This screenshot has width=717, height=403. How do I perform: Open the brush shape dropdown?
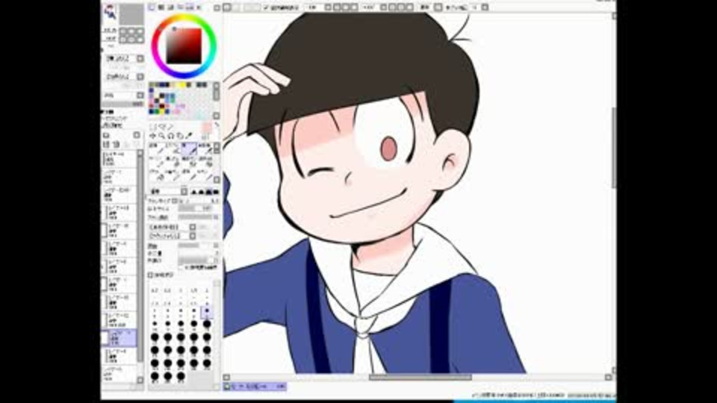tap(193, 227)
